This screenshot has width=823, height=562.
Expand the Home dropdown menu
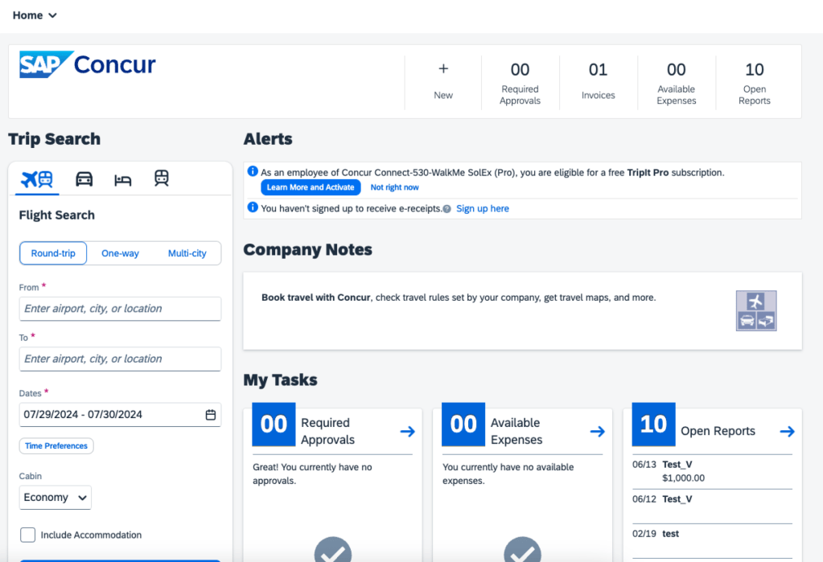point(35,15)
